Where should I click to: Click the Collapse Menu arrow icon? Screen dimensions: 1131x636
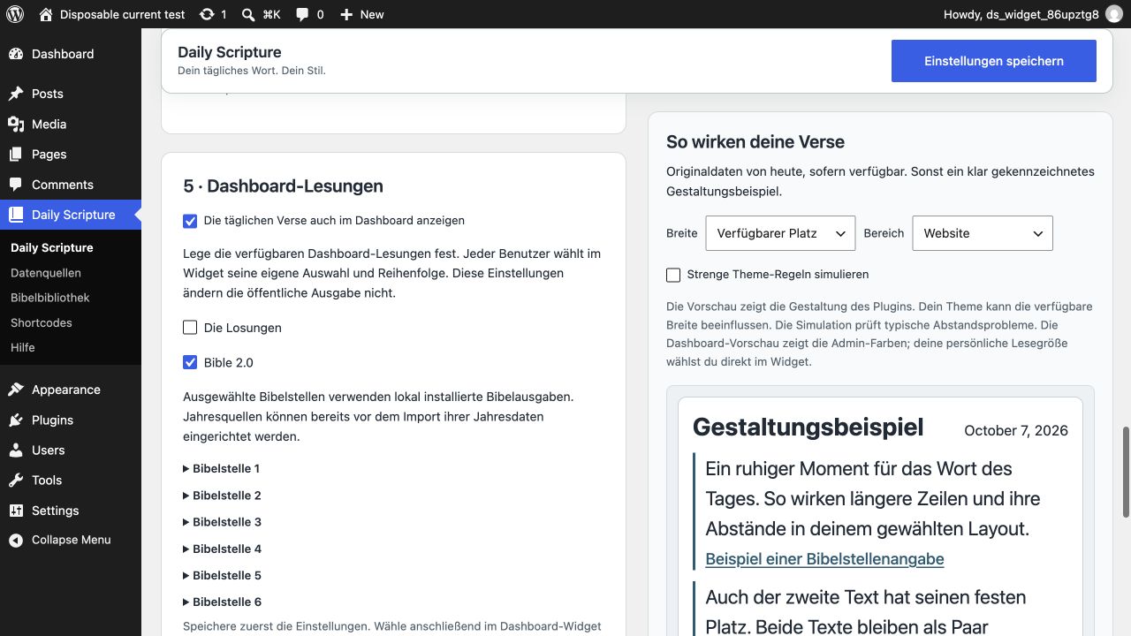point(16,540)
